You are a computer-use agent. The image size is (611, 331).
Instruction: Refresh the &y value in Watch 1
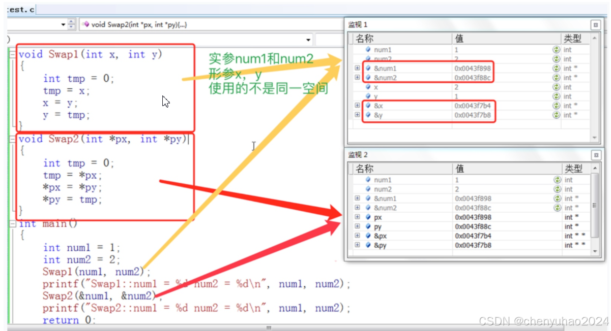[x=557, y=115]
